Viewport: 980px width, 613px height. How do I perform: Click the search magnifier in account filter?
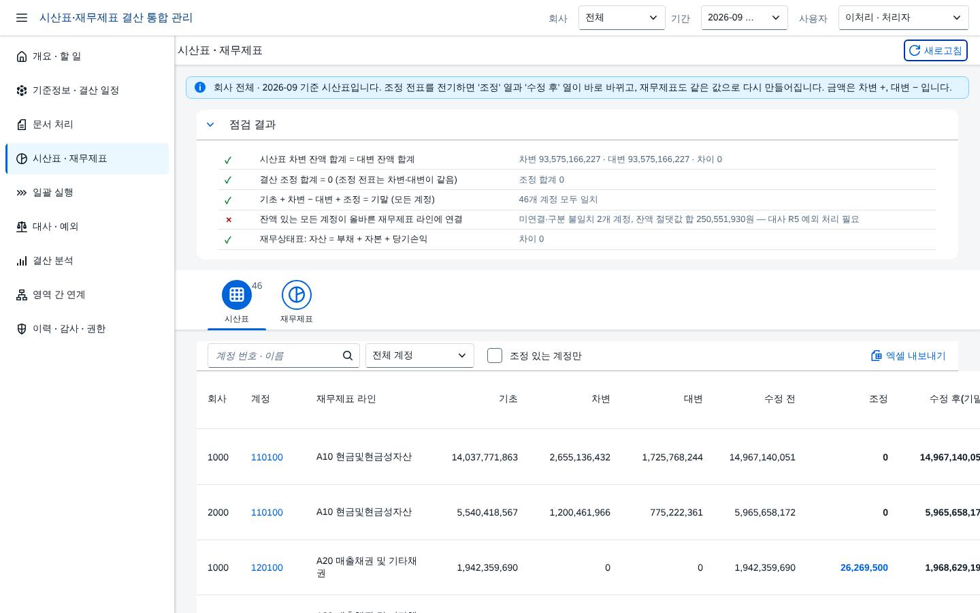pyautogui.click(x=348, y=356)
